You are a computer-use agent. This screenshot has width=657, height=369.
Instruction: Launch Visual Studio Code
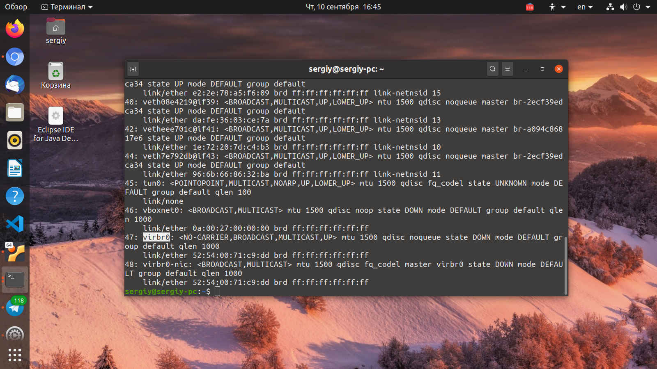[15, 224]
